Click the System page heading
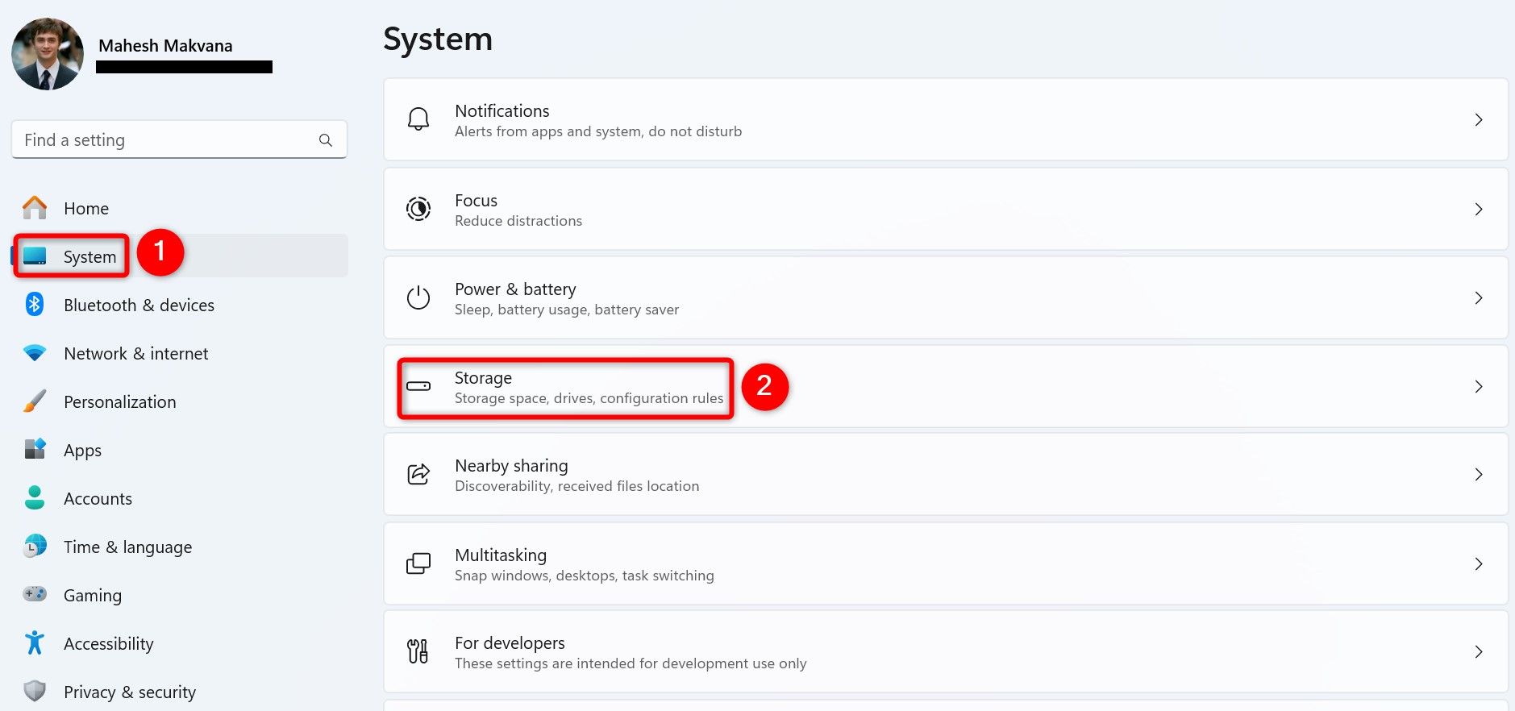1515x711 pixels. click(x=438, y=39)
